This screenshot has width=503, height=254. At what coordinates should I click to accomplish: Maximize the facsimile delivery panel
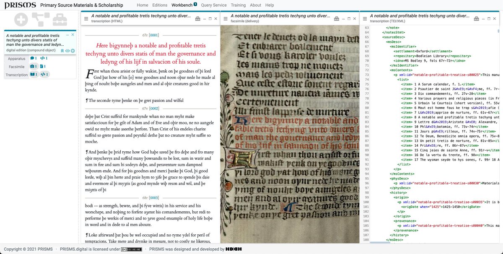click(x=350, y=19)
